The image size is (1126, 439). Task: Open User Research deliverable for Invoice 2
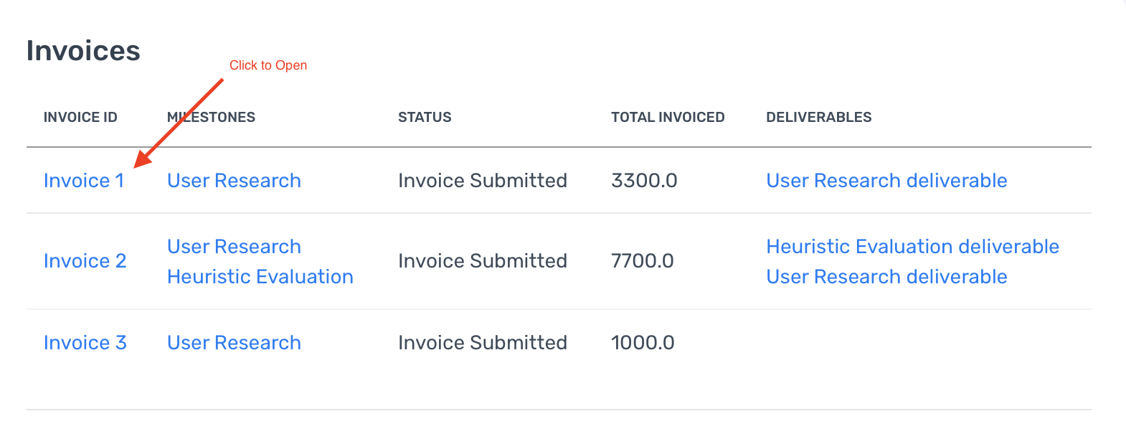(x=886, y=277)
